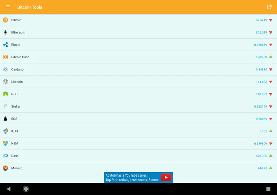Select the EOS name label
Viewport: 277px width, 195px height.
point(14,119)
